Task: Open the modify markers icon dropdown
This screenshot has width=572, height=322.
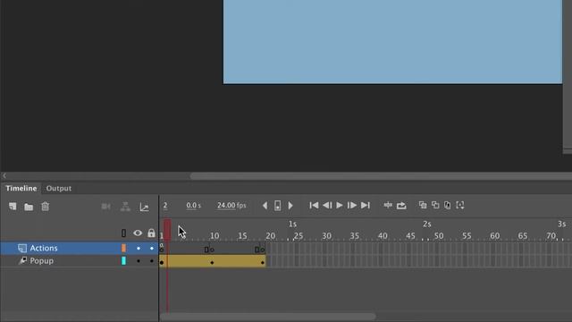Action: click(460, 205)
